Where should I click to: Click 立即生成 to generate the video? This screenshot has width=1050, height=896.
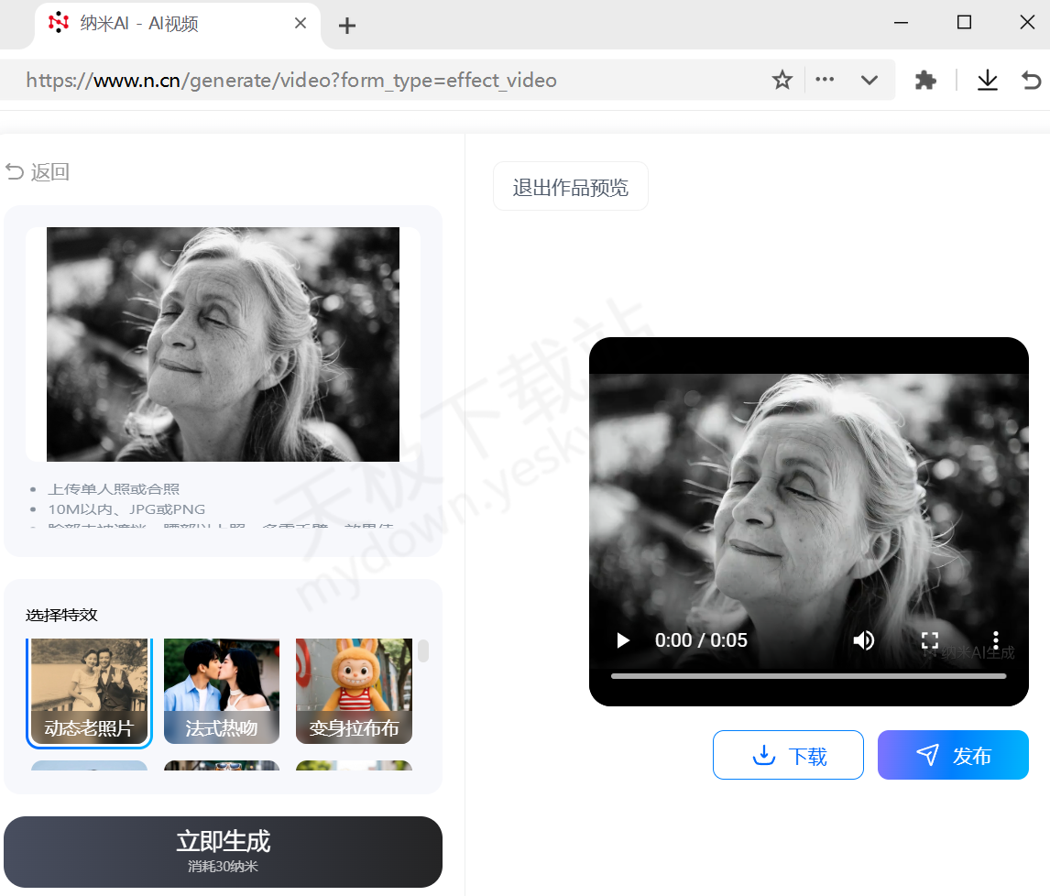coord(223,851)
